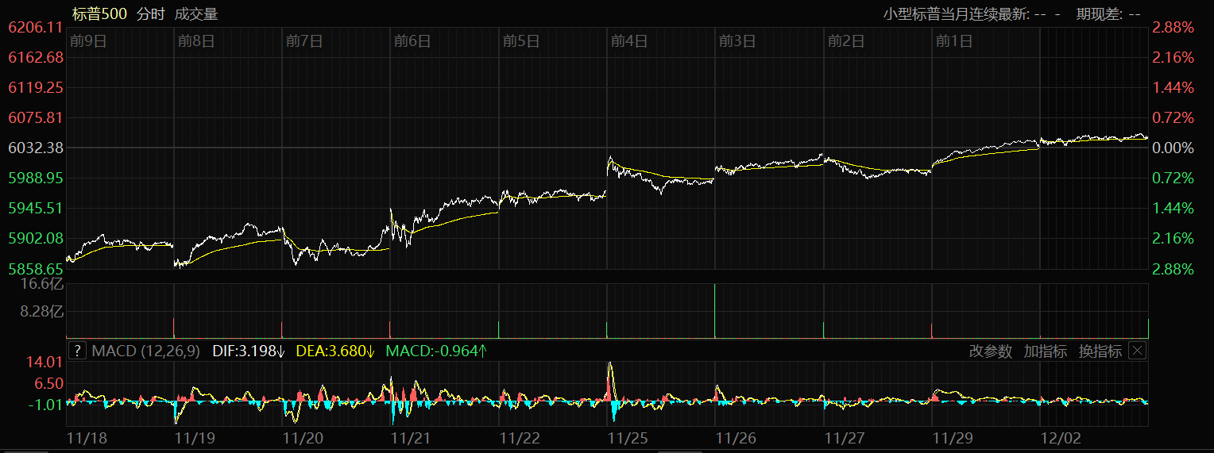Click the DEA:3.680 value
The image size is (1214, 453).
[336, 351]
